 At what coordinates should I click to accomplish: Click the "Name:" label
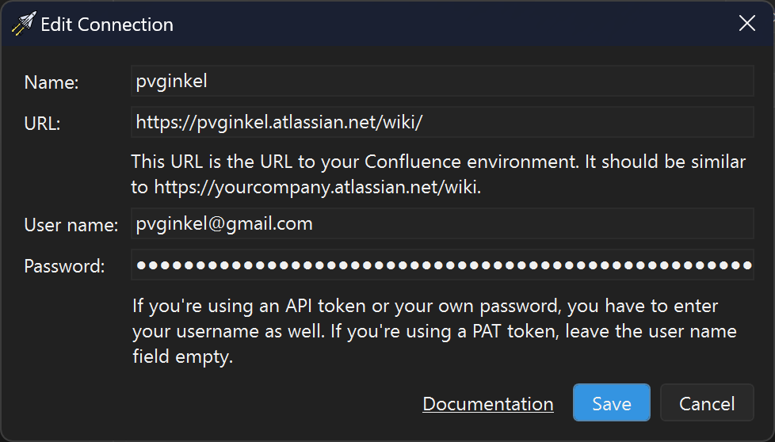(x=52, y=82)
